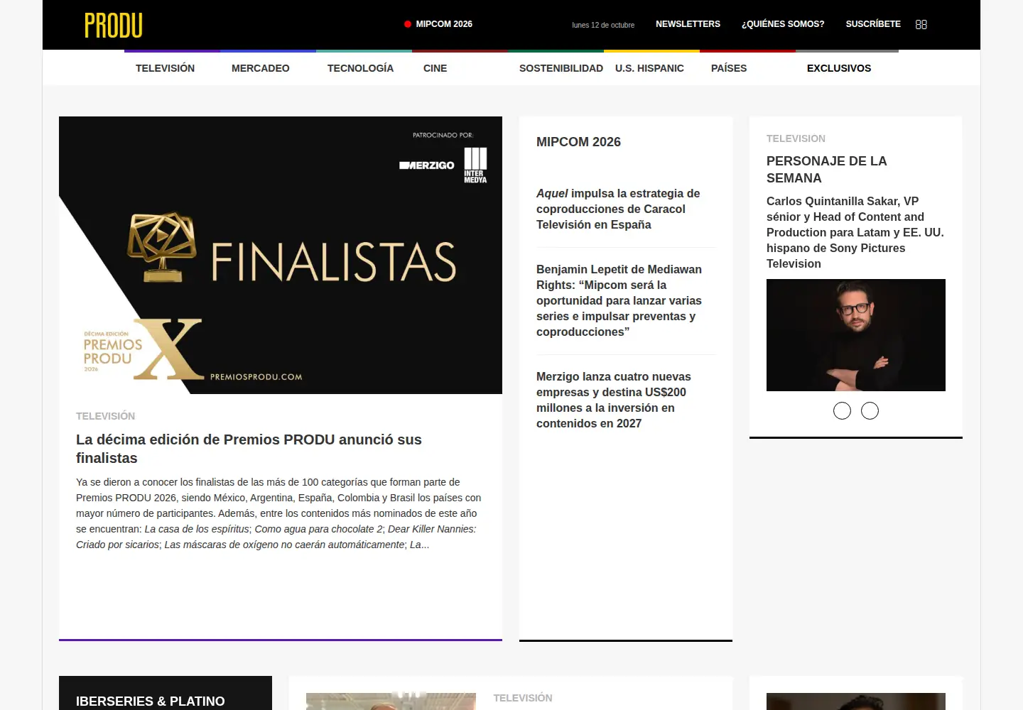Screen dimensions: 1023x710
Task: Open NEWSLETTERS page
Action: pos(688,24)
